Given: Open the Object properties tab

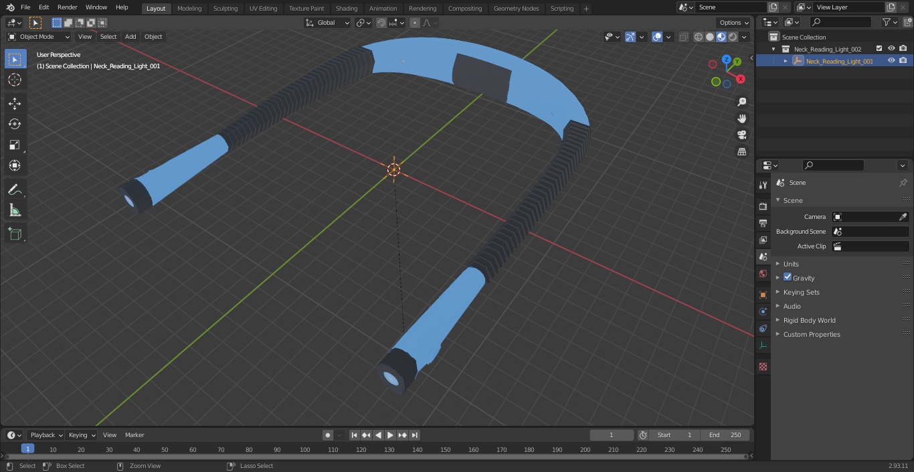Looking at the screenshot, I should click(x=763, y=295).
